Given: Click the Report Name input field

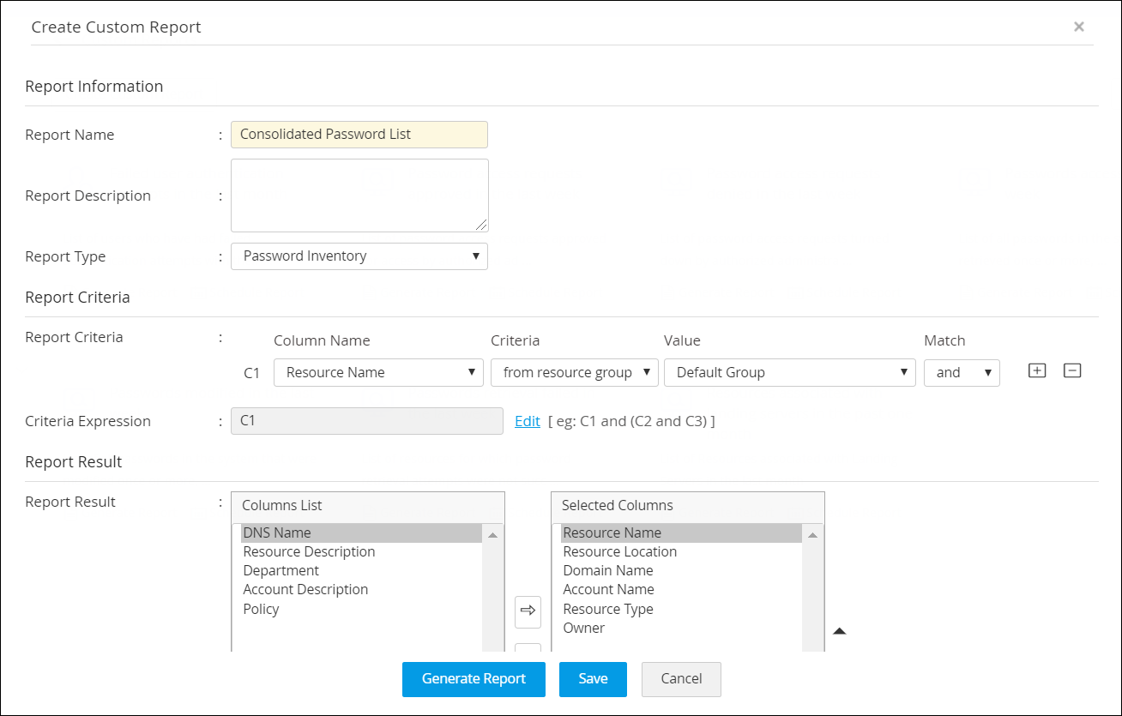Looking at the screenshot, I should click(359, 135).
